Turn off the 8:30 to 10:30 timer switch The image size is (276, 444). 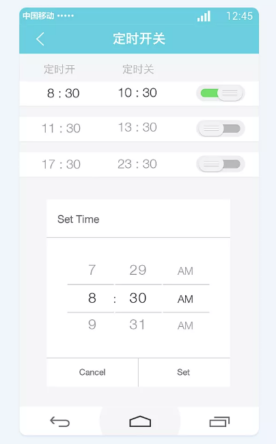coord(221,93)
